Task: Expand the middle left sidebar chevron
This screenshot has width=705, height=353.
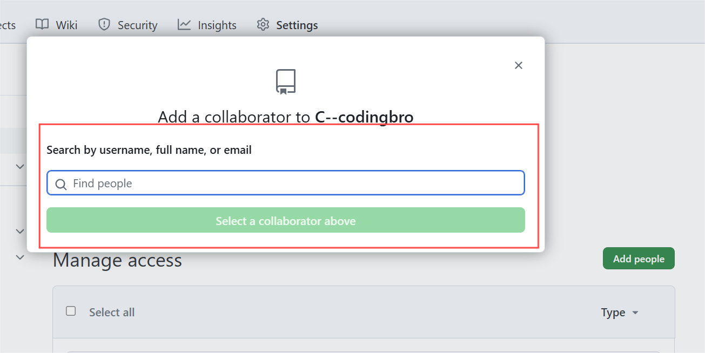Action: coord(20,231)
